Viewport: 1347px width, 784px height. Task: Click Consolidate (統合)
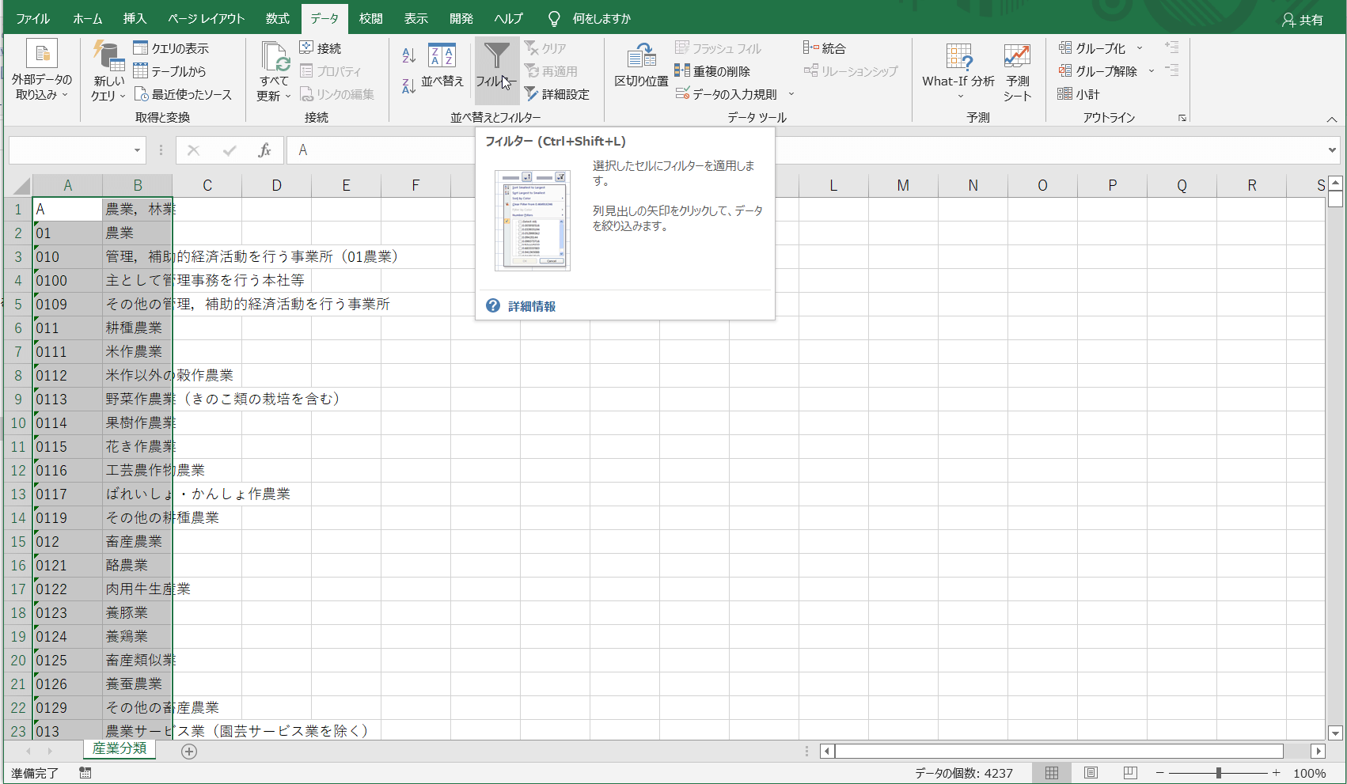824,48
